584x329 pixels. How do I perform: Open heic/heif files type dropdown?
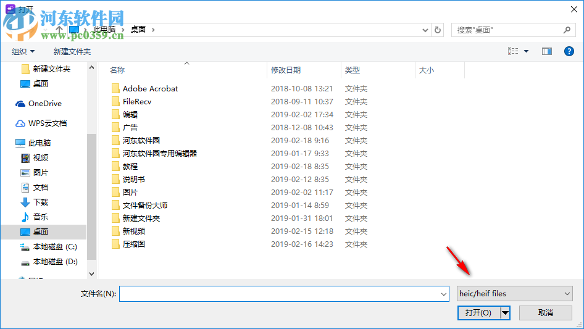(515, 294)
